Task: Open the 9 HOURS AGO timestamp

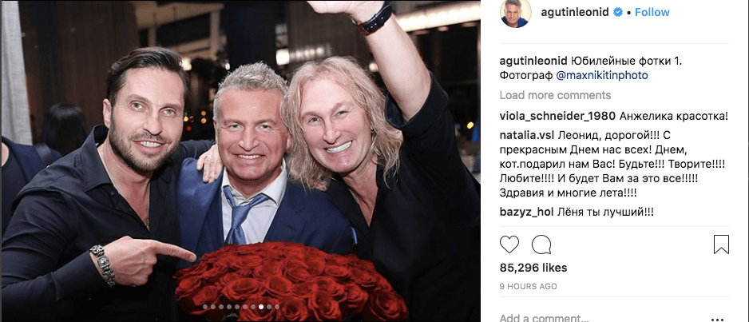Action: pyautogui.click(x=528, y=287)
